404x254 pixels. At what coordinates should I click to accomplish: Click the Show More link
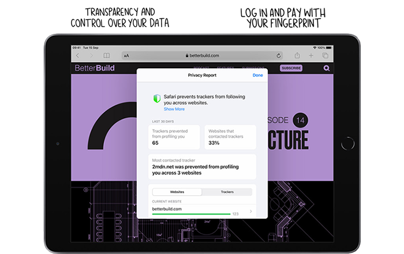pos(174,109)
